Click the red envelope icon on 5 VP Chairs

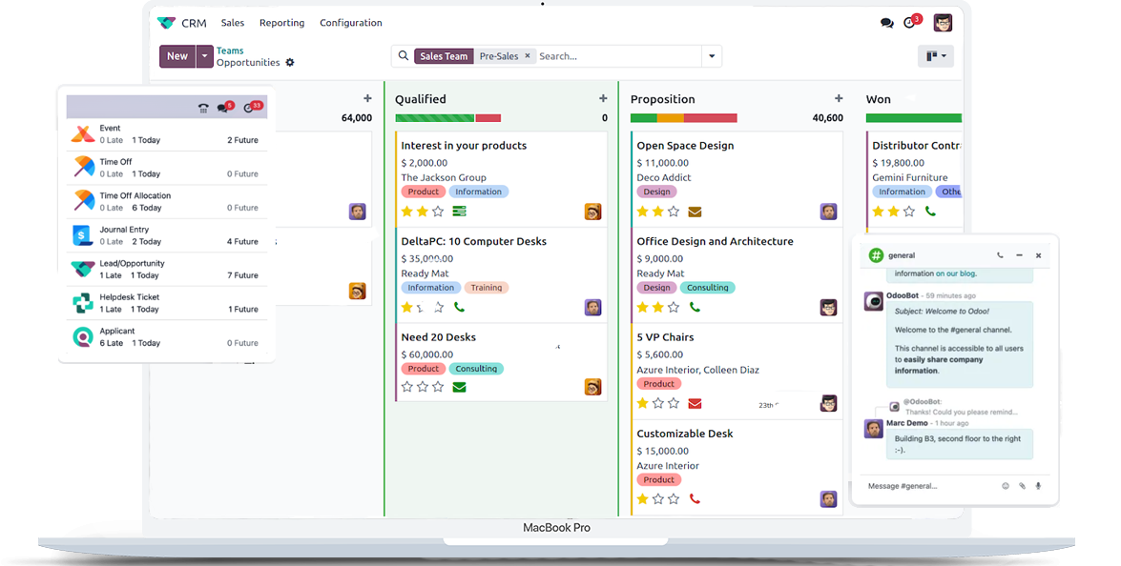coord(695,403)
